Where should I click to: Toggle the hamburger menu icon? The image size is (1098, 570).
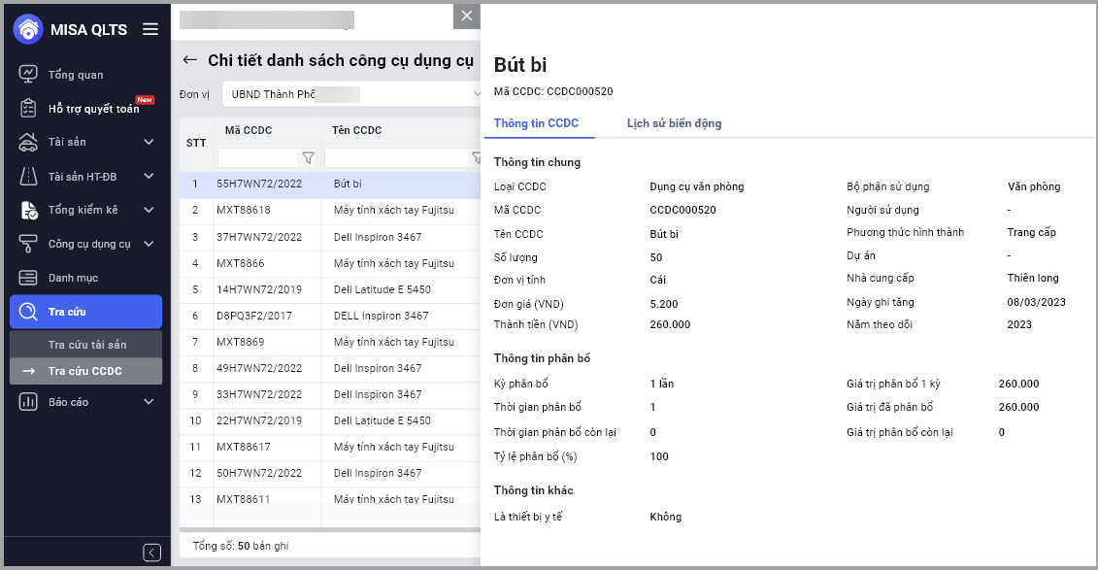click(x=150, y=29)
